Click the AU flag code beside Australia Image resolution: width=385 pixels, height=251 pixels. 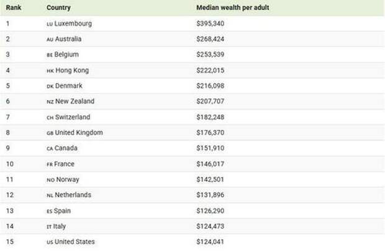pos(50,39)
